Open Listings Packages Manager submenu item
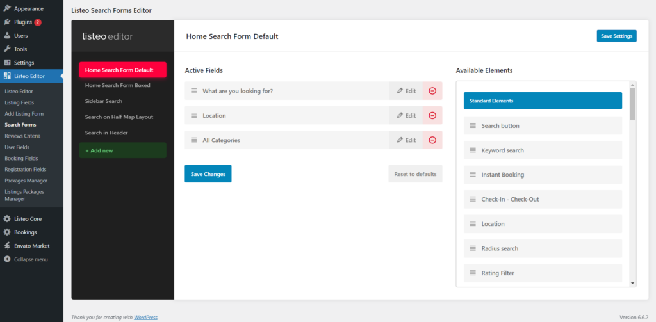The width and height of the screenshot is (656, 322). [x=24, y=195]
